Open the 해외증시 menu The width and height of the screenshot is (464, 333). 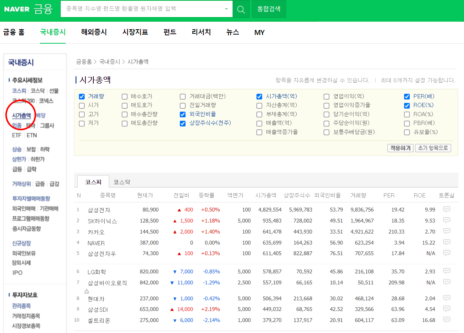[94, 32]
